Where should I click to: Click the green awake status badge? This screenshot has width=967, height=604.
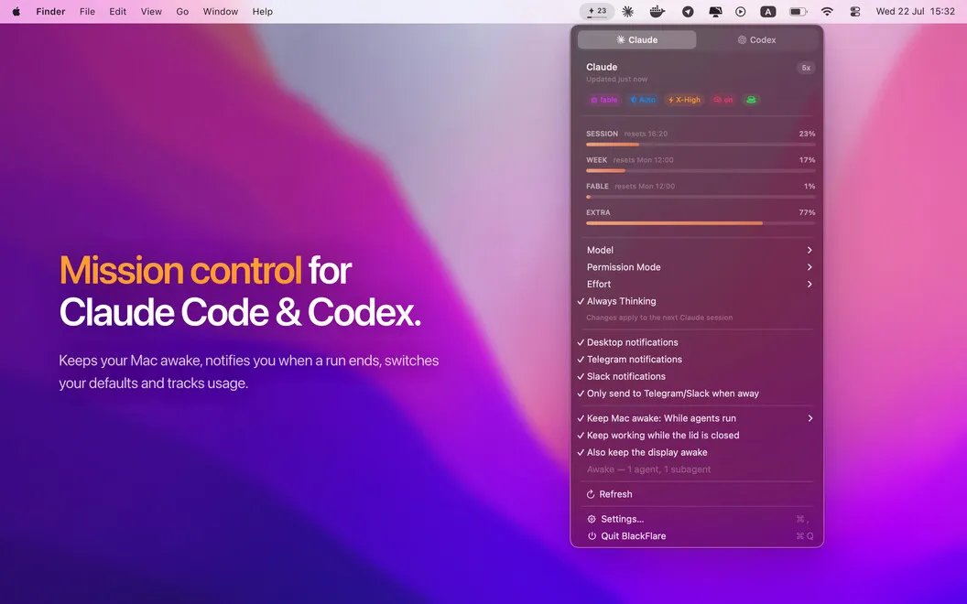click(751, 100)
